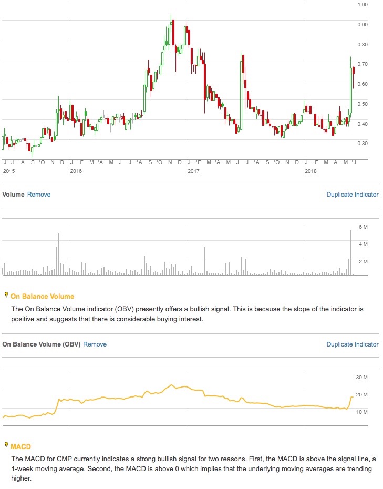Click the 20 M OBV axis label

pos(362,395)
